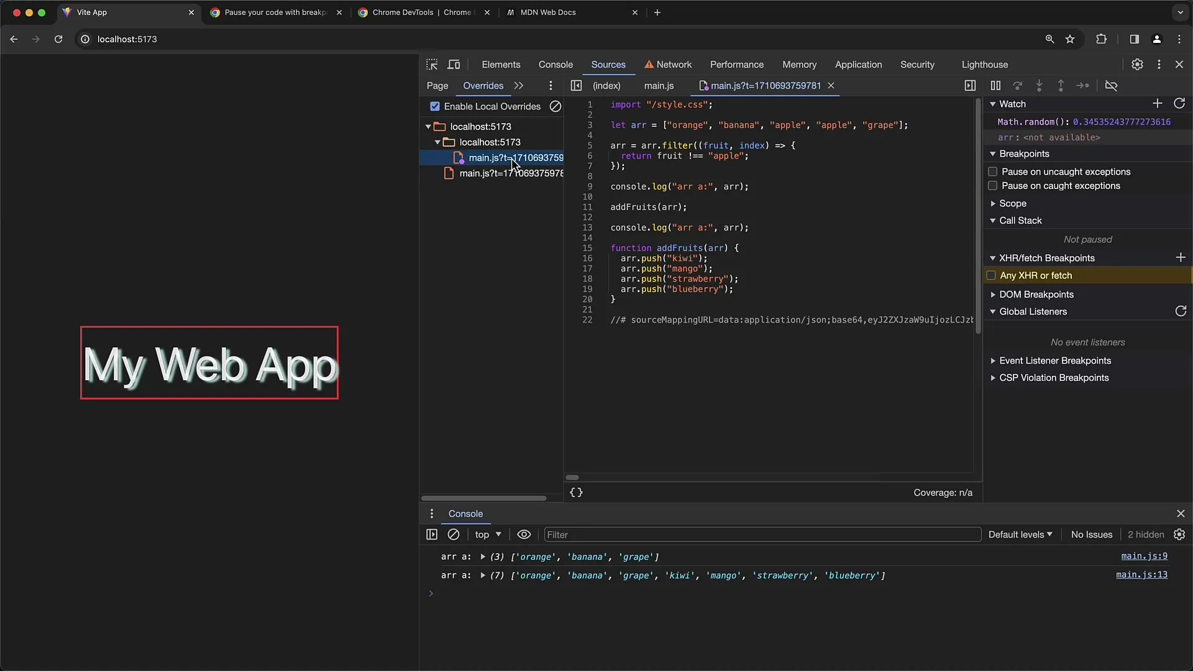Click step over next function call
This screenshot has width=1193, height=671.
[1017, 86]
